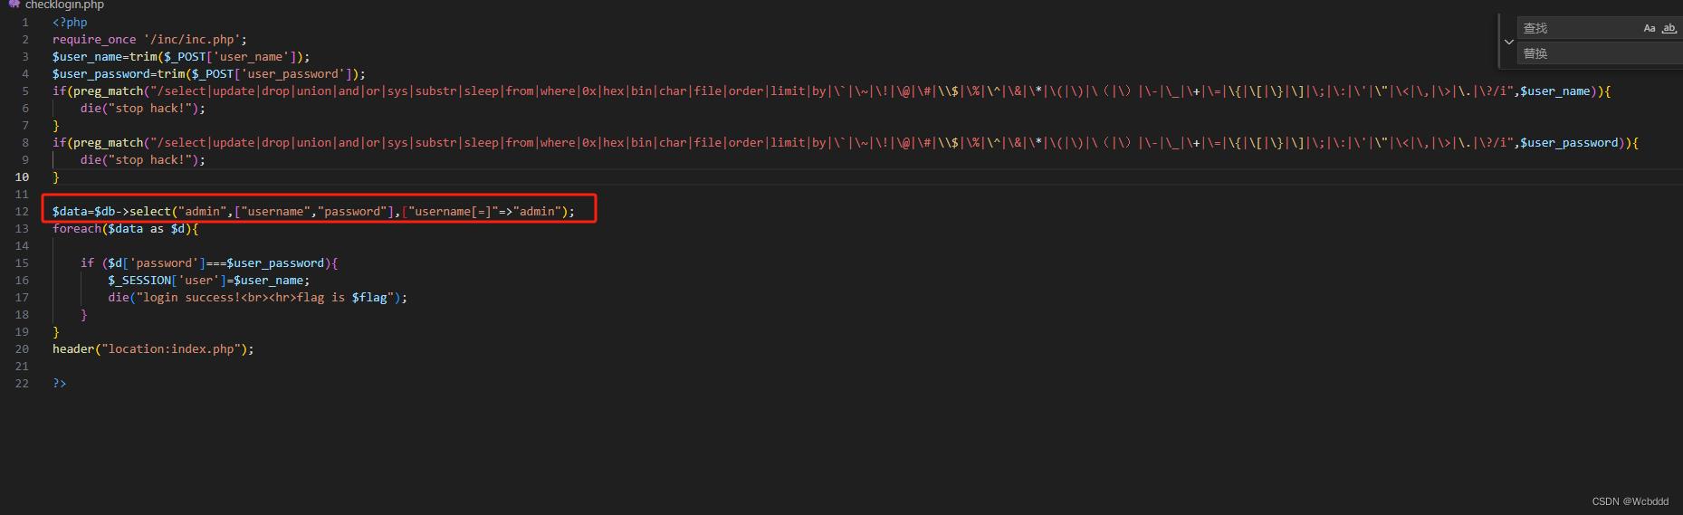Place cursor on the require_once line

pyautogui.click(x=149, y=39)
